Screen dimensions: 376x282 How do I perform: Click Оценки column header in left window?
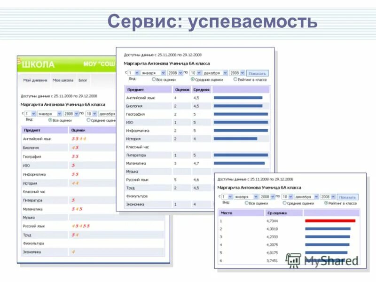tap(92, 130)
